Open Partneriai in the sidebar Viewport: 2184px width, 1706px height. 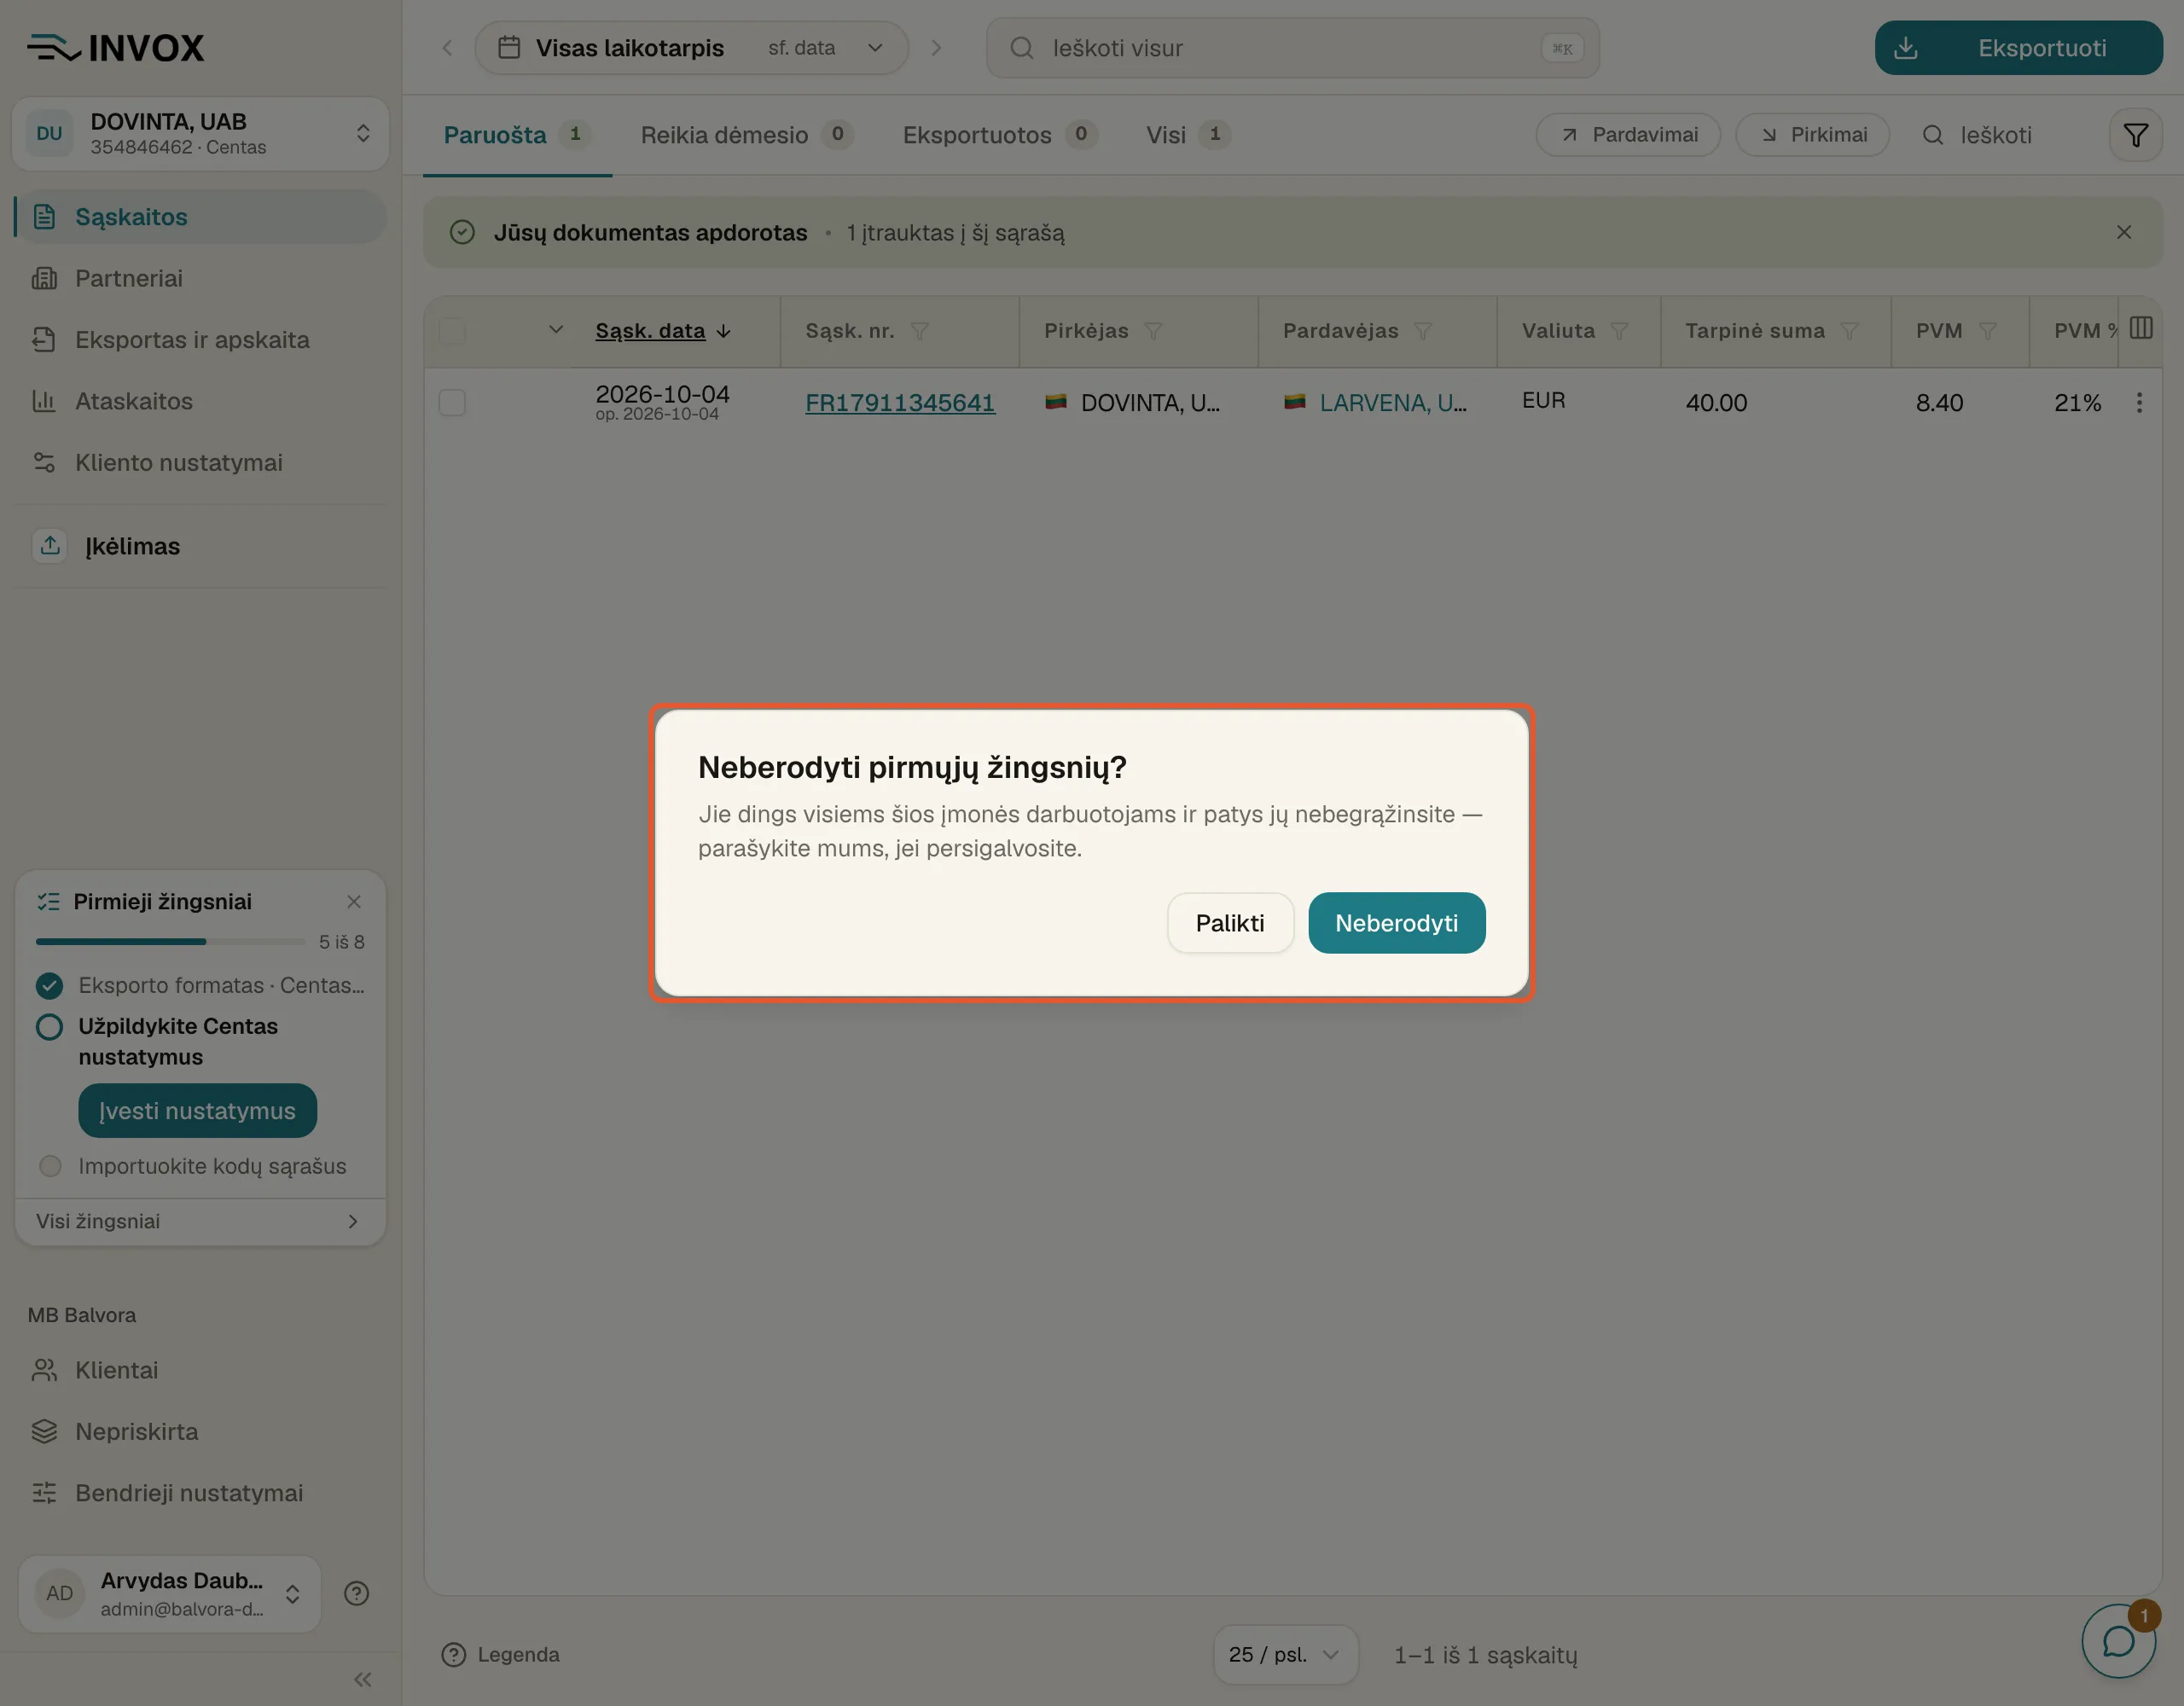tap(200, 278)
